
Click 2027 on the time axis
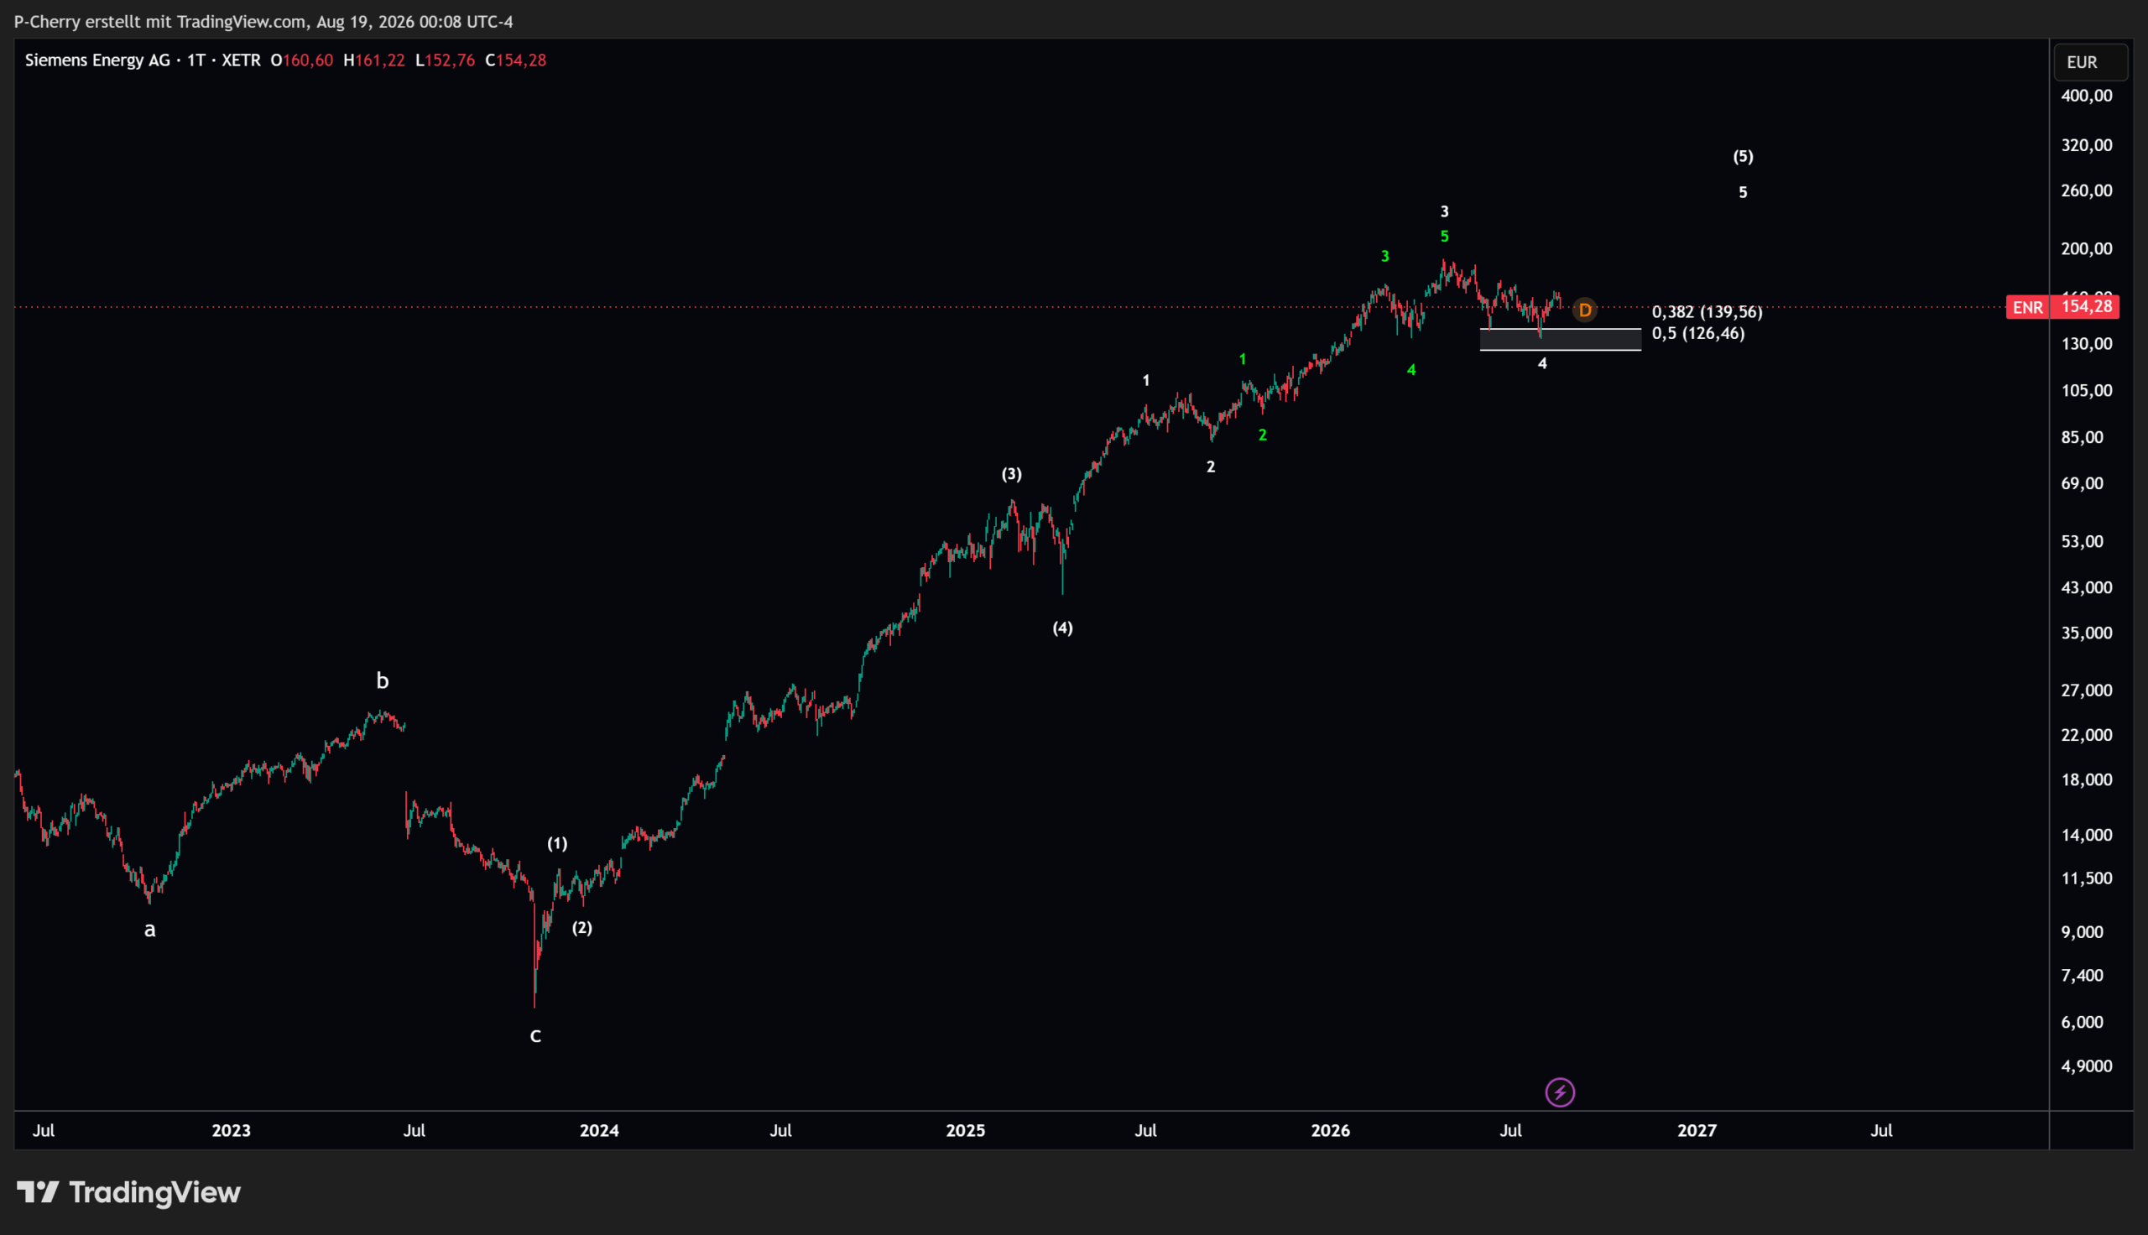tap(1697, 1131)
